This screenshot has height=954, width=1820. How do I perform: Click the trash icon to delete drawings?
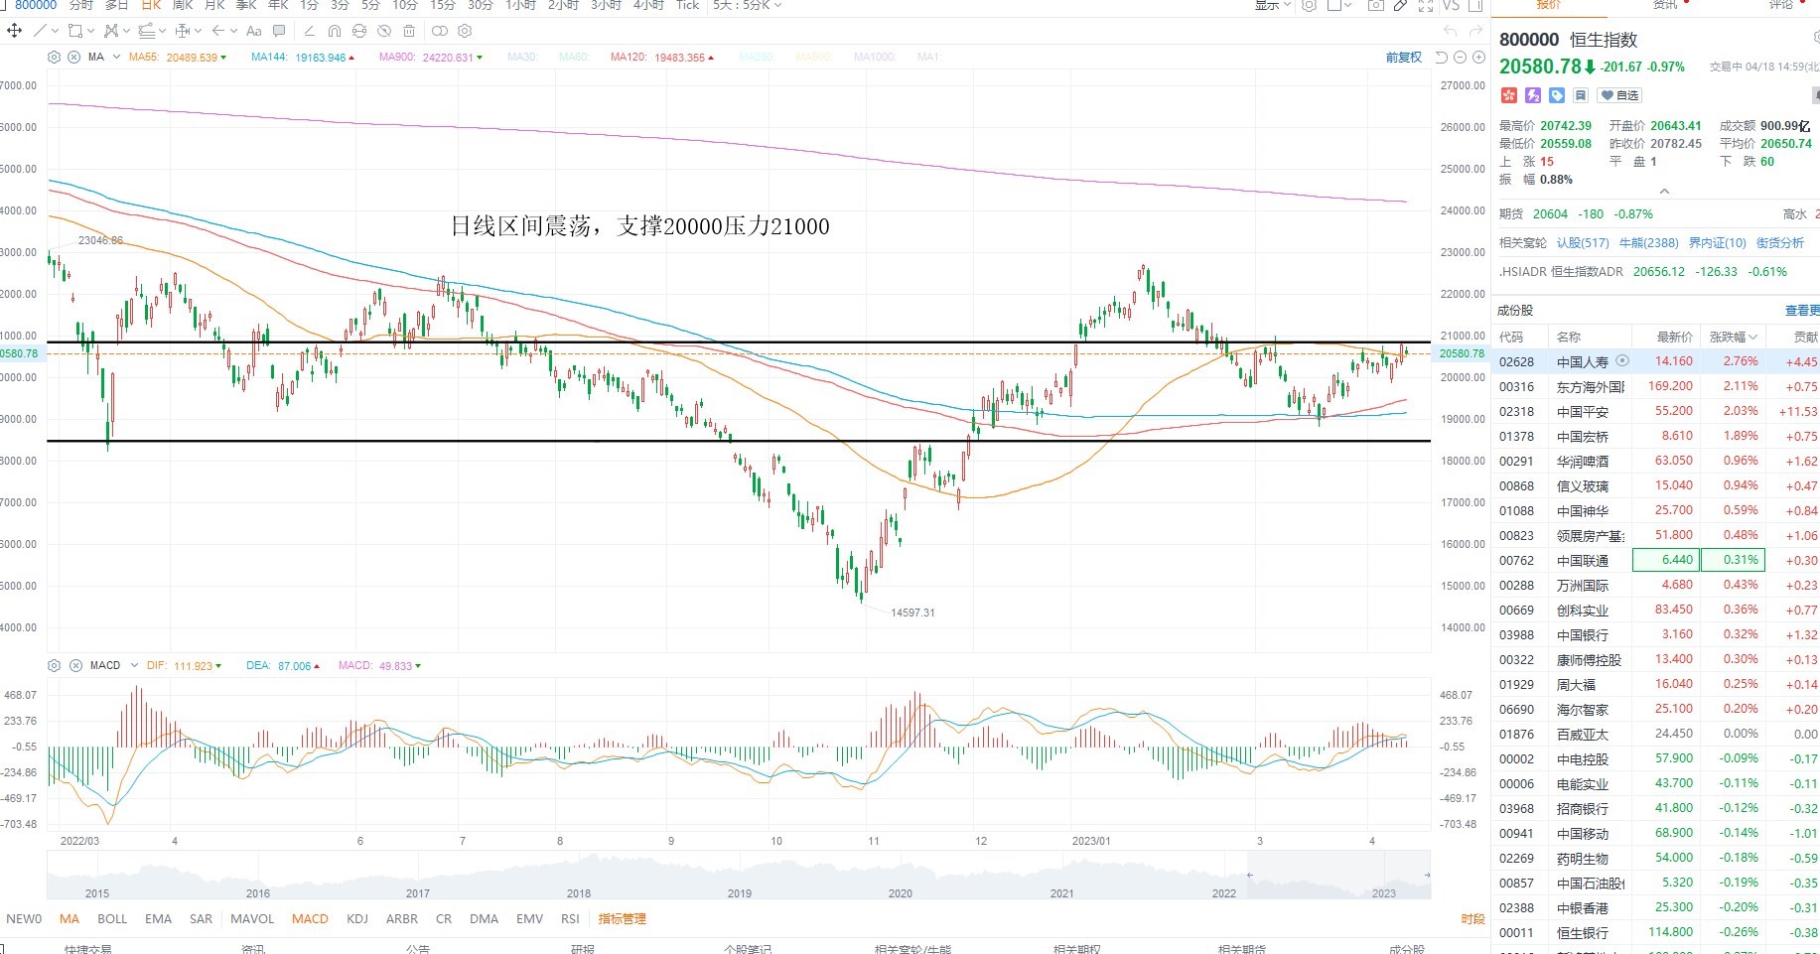(x=408, y=31)
